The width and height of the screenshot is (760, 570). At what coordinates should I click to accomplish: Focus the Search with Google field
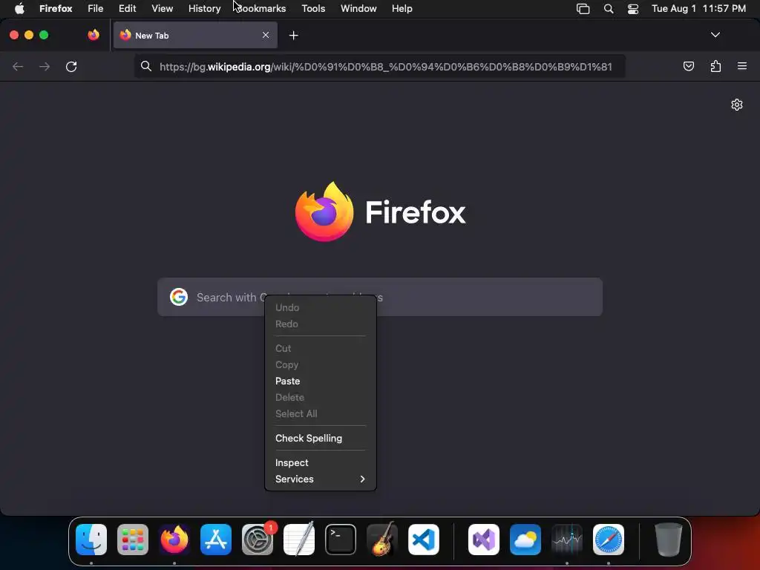click(x=380, y=297)
